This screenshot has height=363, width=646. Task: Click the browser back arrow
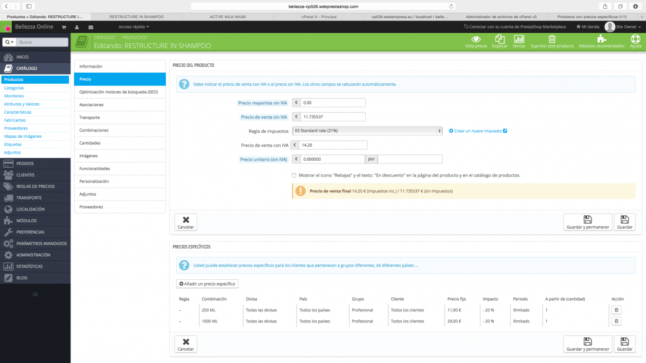coord(6,6)
